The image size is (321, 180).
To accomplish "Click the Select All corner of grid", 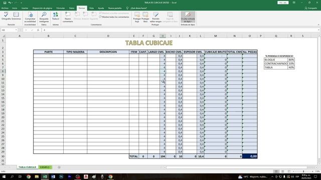I will 4,36.
